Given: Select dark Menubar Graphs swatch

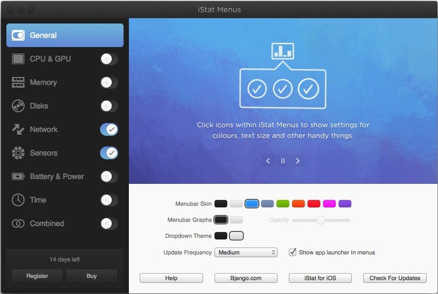Looking at the screenshot, I should pos(221,220).
